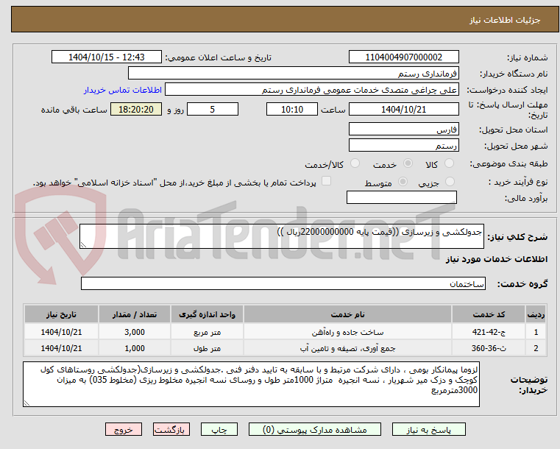Click the پاسخ به نیاز button
The width and height of the screenshot is (560, 449).
[428, 429]
